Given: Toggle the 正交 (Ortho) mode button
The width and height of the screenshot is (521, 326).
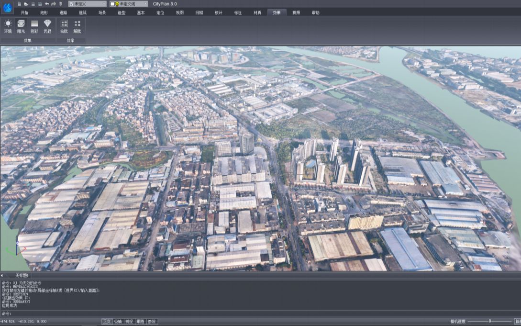Looking at the screenshot, I should point(107,322).
